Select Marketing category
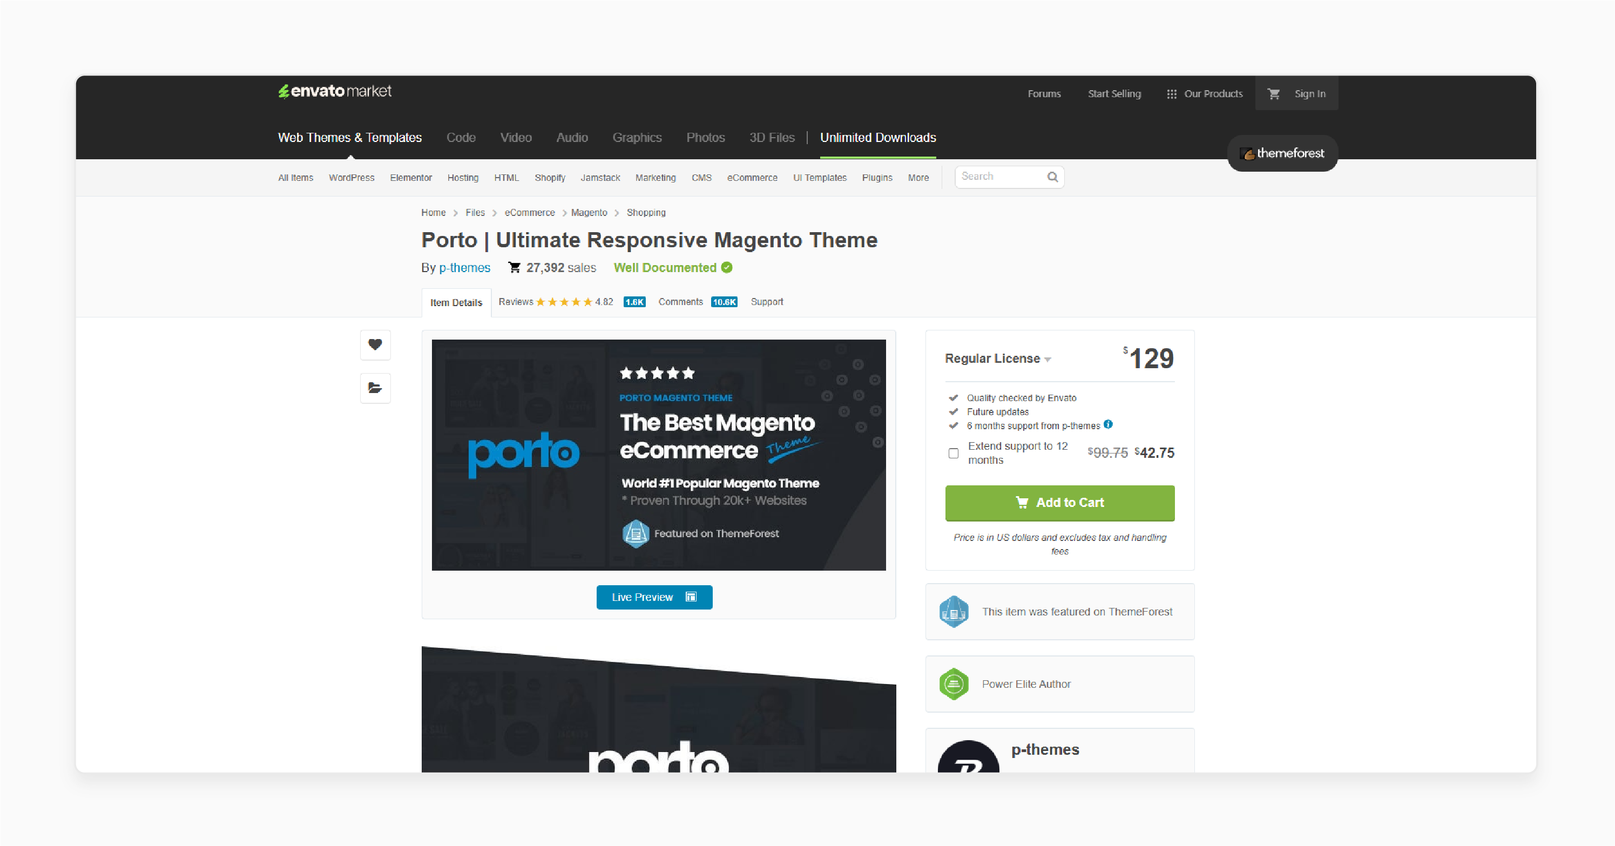Viewport: 1615px width, 846px height. pos(655,178)
